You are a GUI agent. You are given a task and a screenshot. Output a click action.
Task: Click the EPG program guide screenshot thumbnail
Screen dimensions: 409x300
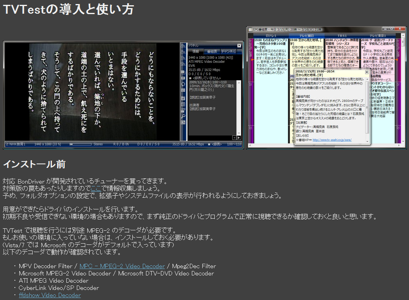coord(326,87)
